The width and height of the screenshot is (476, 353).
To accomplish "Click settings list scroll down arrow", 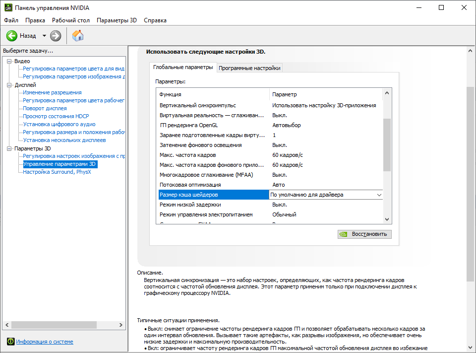I will [x=387, y=219].
